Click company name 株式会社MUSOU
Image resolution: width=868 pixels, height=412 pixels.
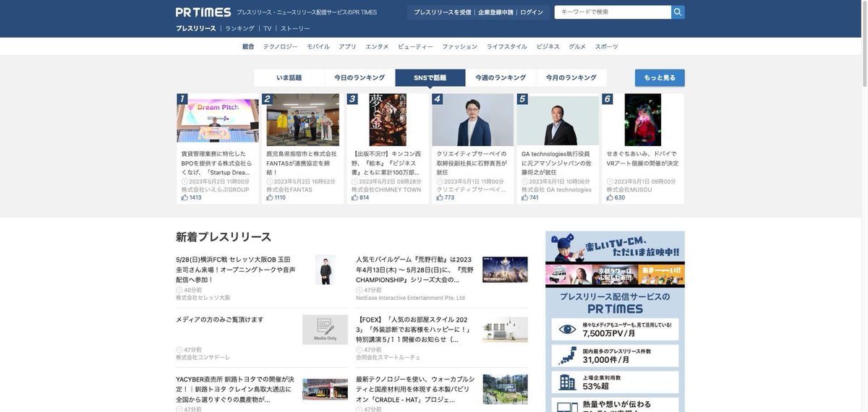point(629,190)
